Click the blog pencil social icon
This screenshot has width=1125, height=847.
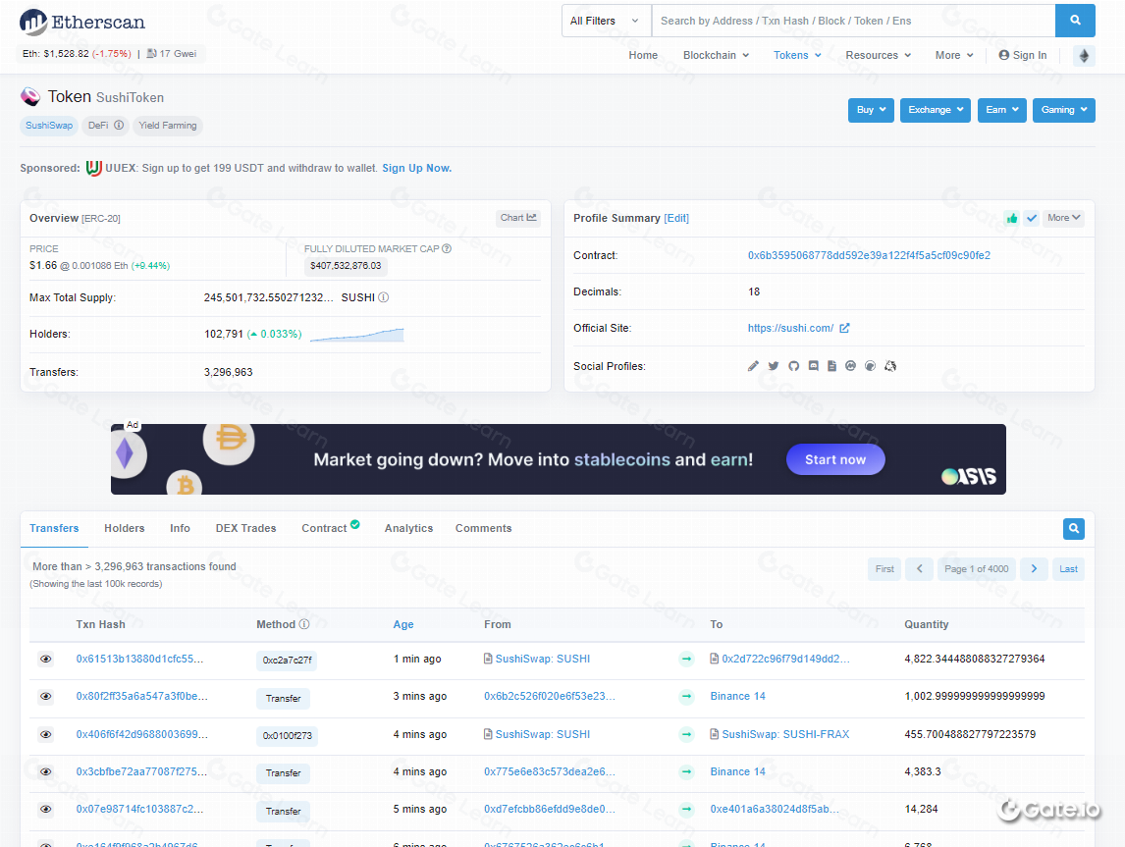coord(753,366)
